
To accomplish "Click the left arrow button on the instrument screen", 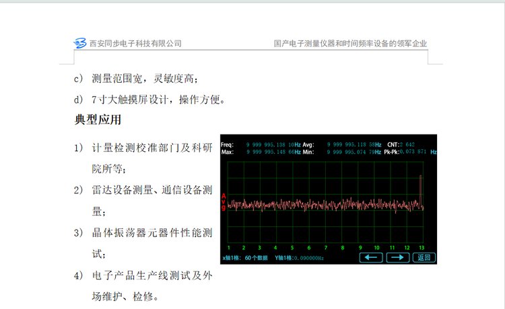I will click(x=370, y=257).
